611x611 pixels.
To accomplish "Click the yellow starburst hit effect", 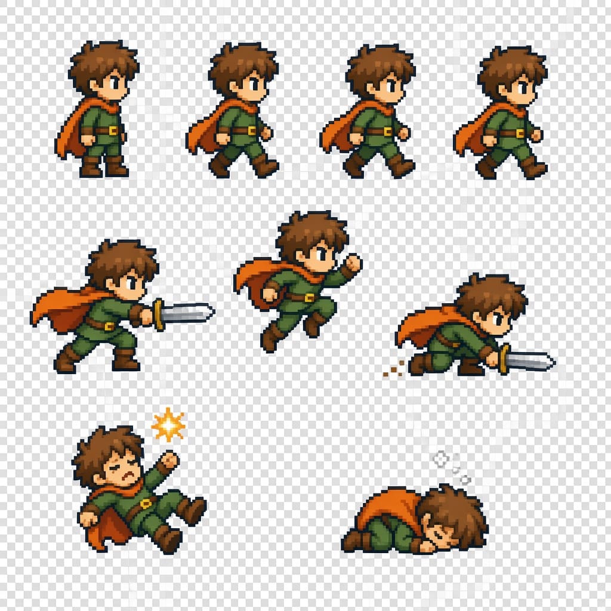I will [168, 425].
